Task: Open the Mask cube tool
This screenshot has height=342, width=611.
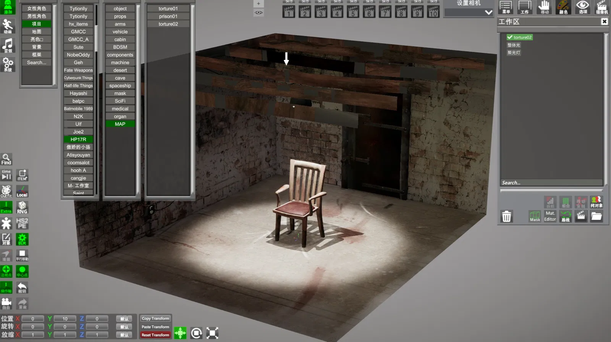Action: pyautogui.click(x=535, y=216)
